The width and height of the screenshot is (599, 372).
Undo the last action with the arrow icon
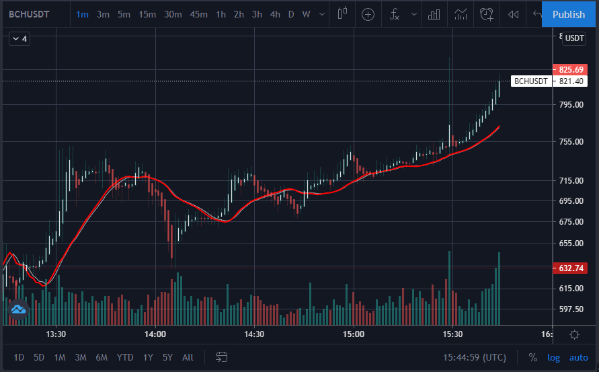[x=536, y=15]
